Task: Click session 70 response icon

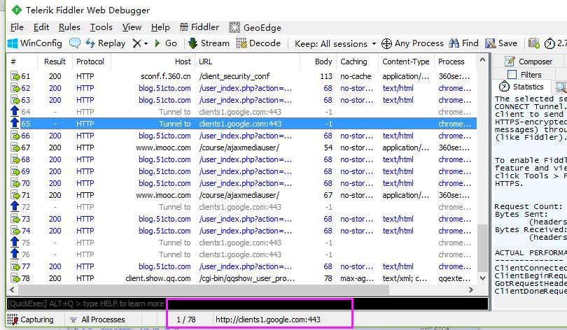Action: [x=15, y=183]
